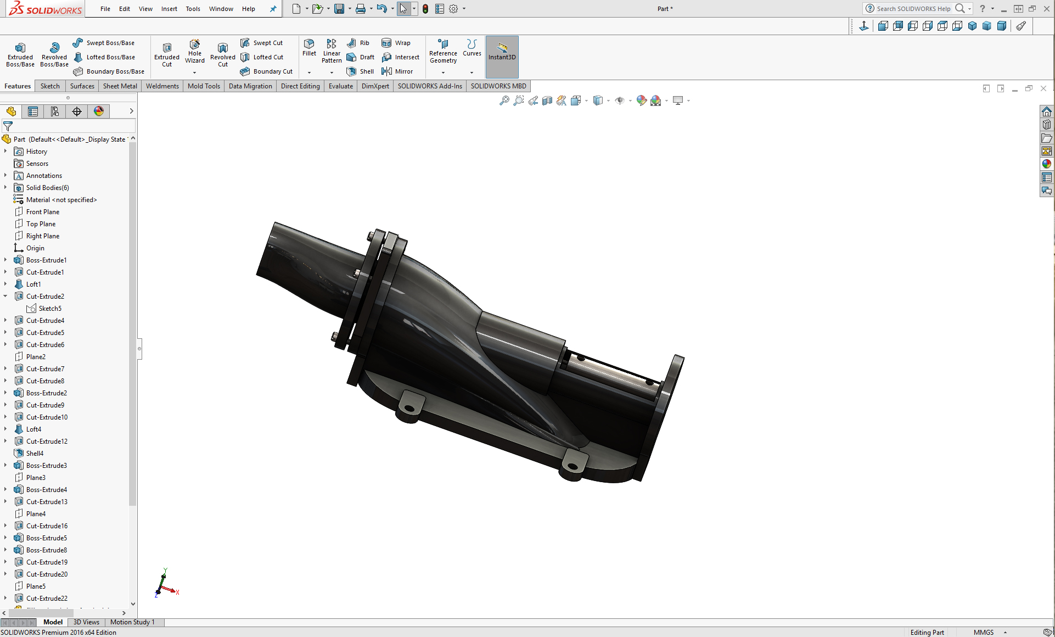Click the Swept Cut tool
The width and height of the screenshot is (1055, 637).
[262, 43]
